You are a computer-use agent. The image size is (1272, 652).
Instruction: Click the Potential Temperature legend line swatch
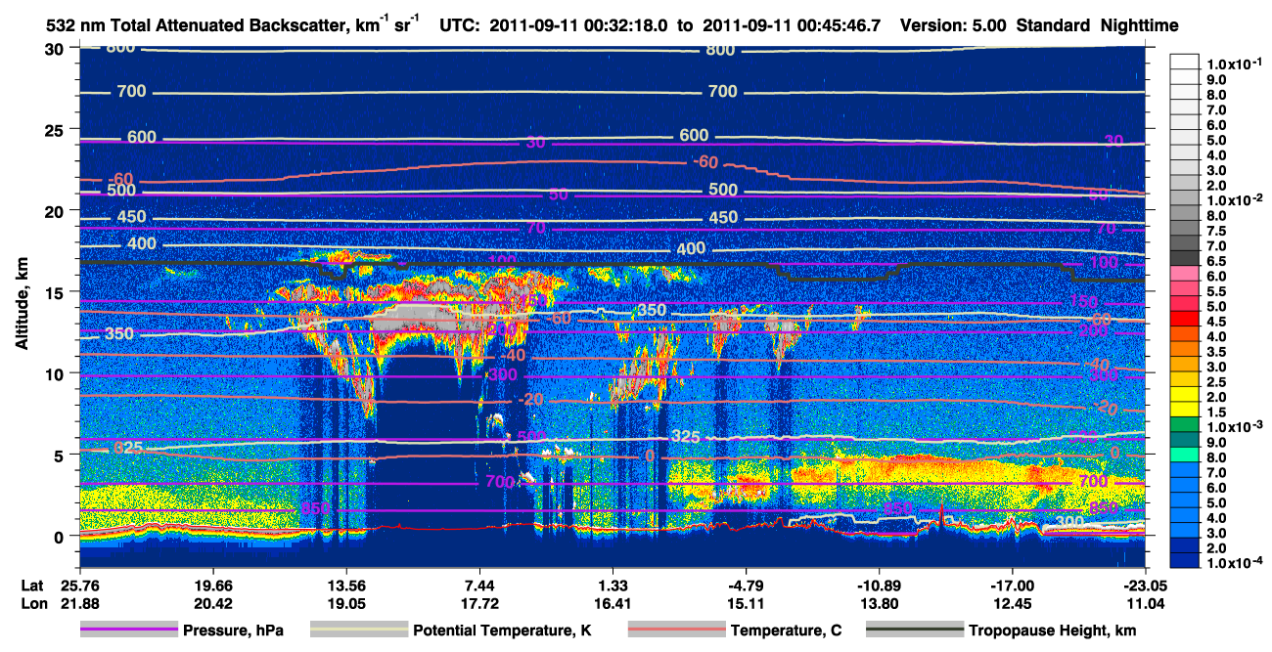coord(358,630)
